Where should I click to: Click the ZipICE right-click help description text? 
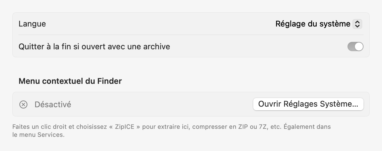(172, 131)
